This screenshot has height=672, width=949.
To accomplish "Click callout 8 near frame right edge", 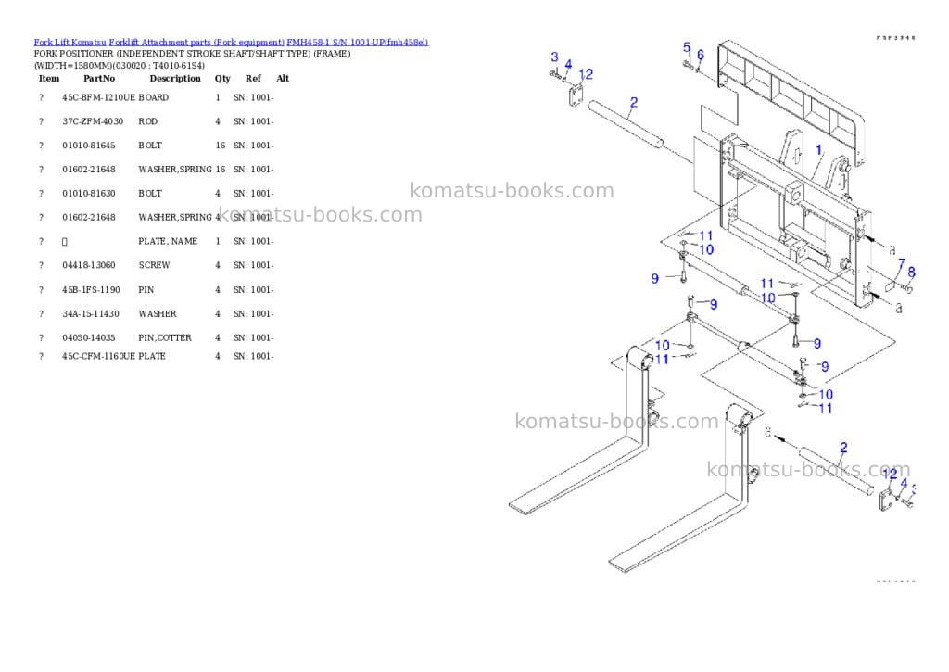I will (x=912, y=273).
